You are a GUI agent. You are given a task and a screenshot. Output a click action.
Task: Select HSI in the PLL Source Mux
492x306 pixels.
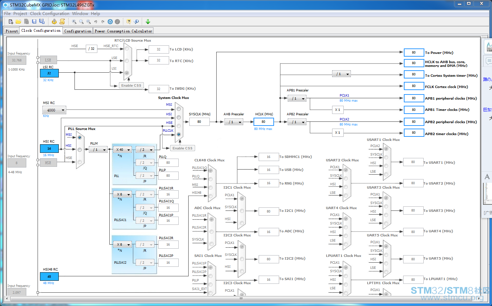tap(80, 150)
